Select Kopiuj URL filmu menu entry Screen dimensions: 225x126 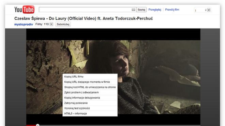[x=90, y=76]
